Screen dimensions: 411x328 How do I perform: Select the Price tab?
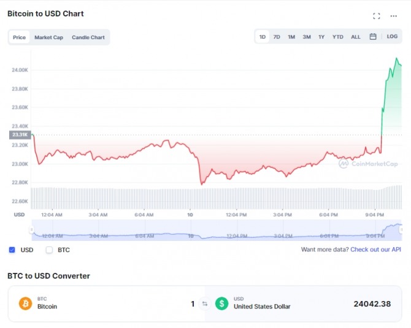[20, 37]
